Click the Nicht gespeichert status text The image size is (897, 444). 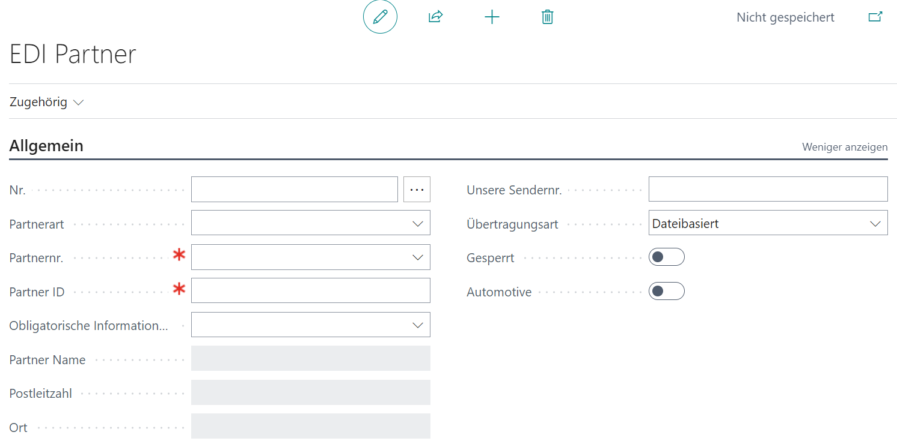coord(785,17)
